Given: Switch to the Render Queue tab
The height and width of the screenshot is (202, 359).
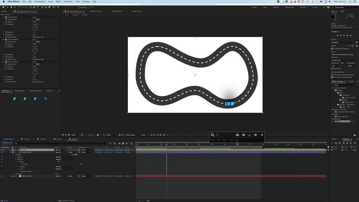Looking at the screenshot, I should 9,139.
